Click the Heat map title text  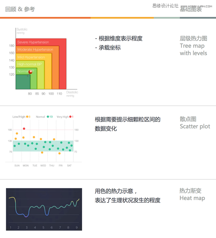[x=192, y=198]
